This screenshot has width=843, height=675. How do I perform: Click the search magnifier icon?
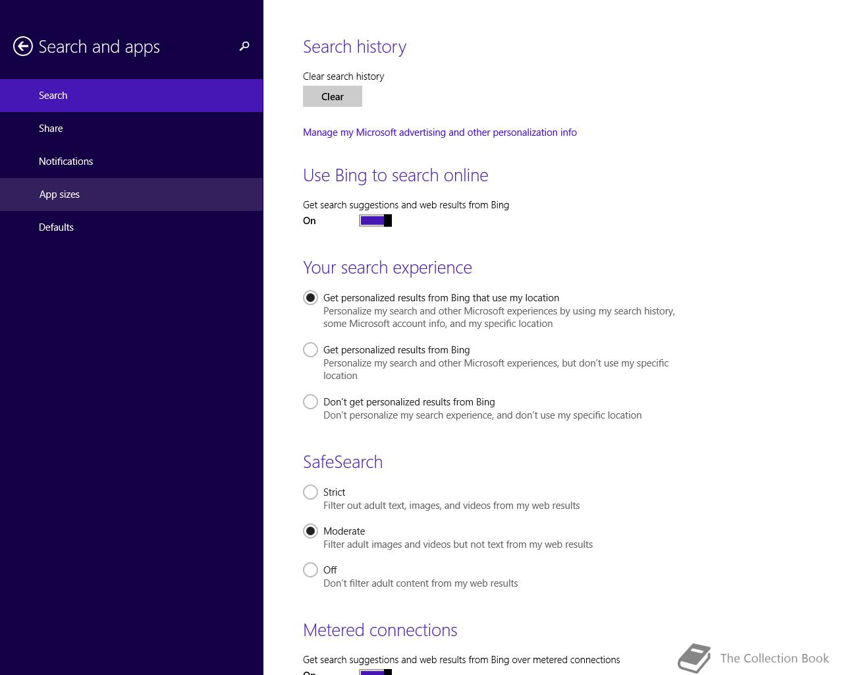(244, 46)
